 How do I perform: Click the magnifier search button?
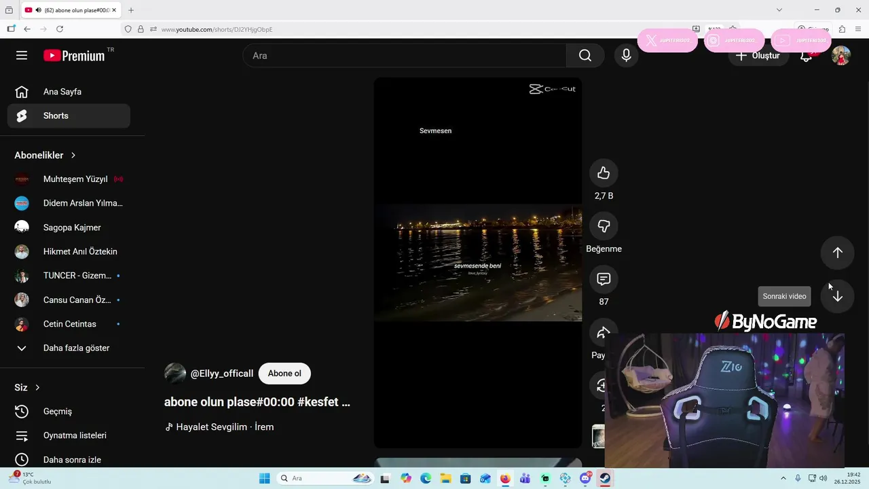[585, 56]
